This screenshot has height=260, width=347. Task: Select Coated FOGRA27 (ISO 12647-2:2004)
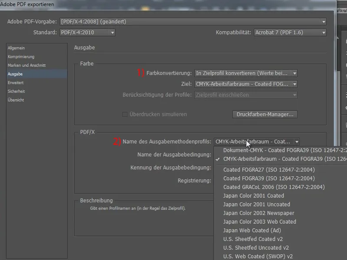coord(280,170)
